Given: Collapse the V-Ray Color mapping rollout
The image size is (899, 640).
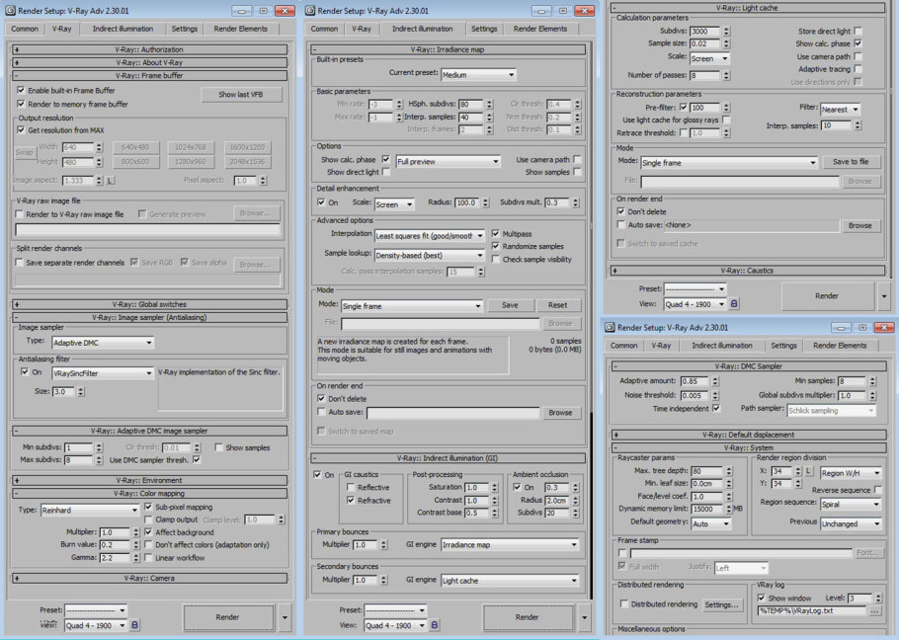Looking at the screenshot, I should pos(149,493).
